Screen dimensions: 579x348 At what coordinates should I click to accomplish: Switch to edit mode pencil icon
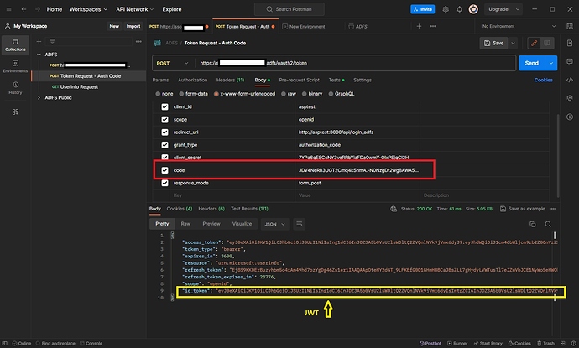point(534,43)
